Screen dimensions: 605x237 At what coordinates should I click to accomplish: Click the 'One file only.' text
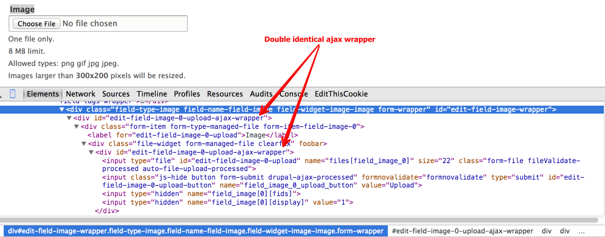coord(31,39)
